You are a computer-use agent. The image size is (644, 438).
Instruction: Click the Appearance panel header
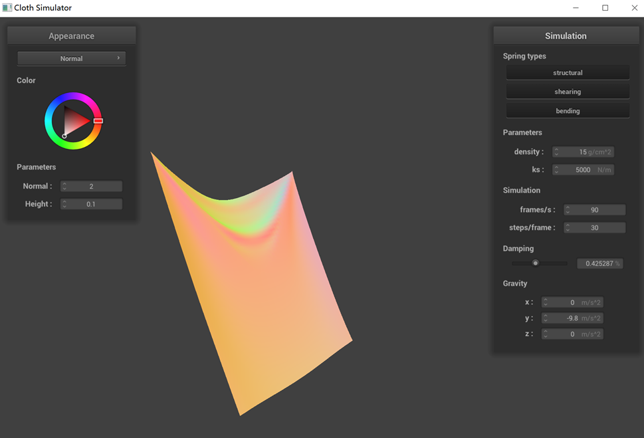pos(72,36)
